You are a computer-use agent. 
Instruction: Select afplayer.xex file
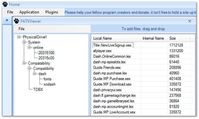[x=102, y=51]
